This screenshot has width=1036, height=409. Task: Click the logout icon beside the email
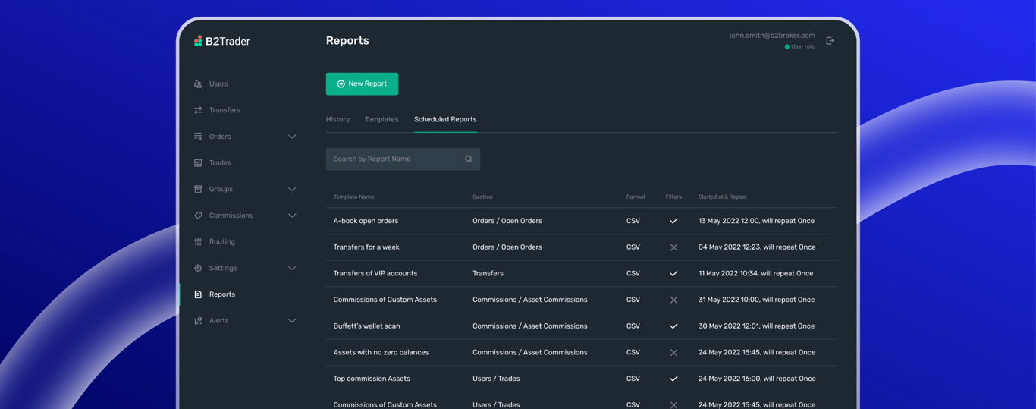(830, 41)
